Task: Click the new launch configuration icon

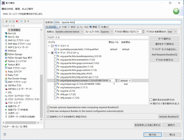Action: coord(3,21)
